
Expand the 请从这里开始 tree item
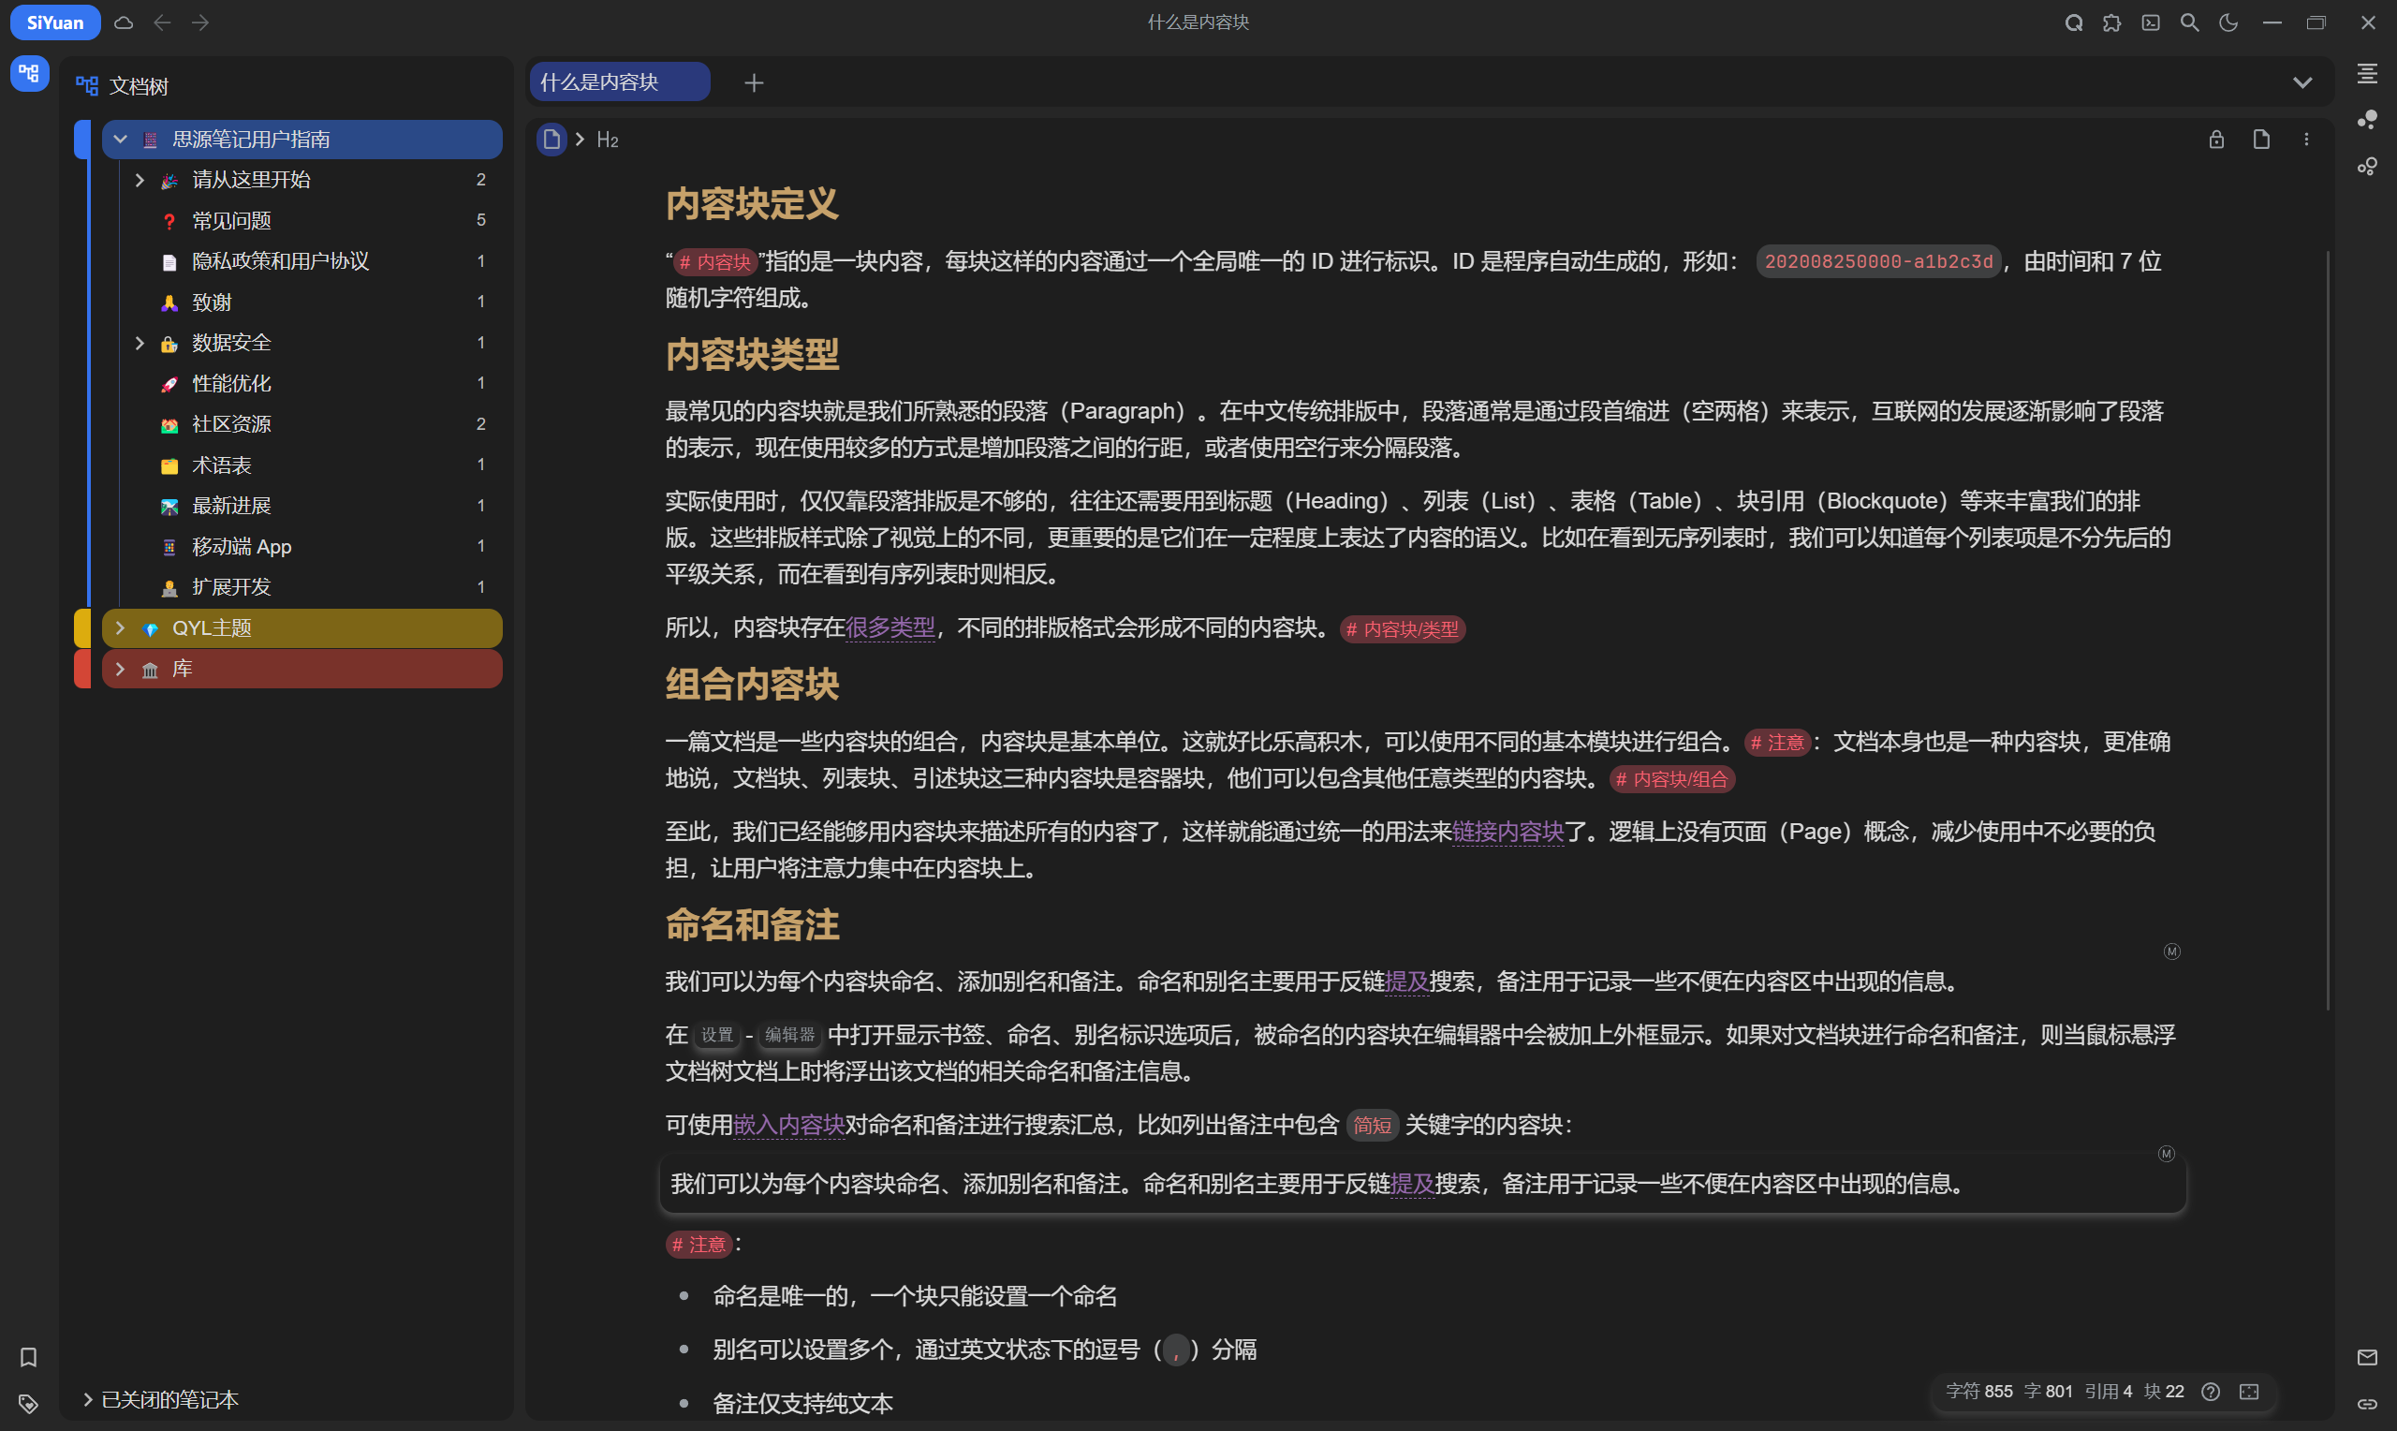point(140,180)
